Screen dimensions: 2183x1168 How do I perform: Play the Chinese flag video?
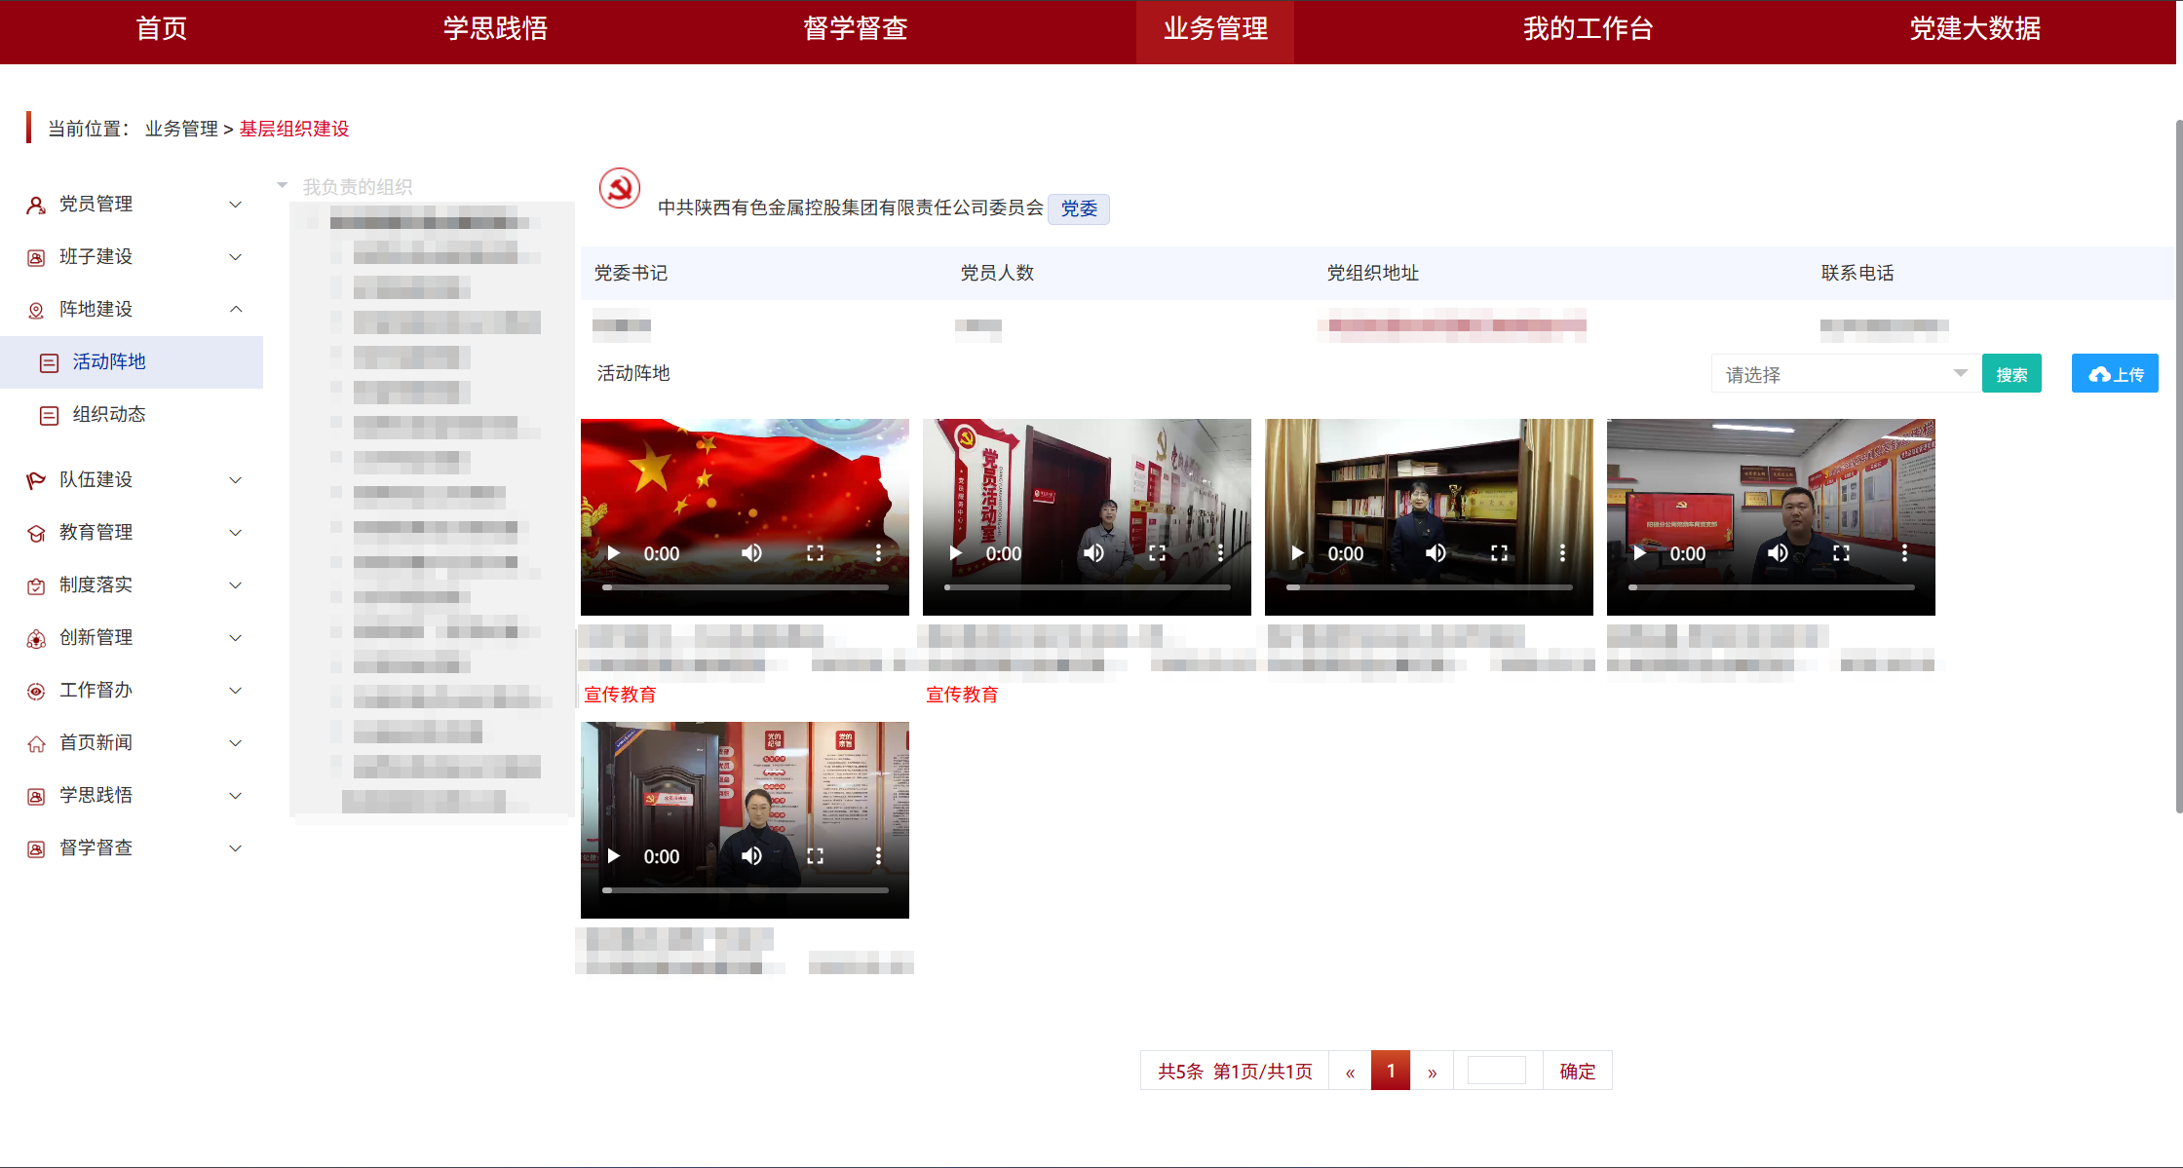tap(614, 553)
